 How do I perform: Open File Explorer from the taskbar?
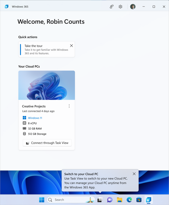[x=120, y=200]
